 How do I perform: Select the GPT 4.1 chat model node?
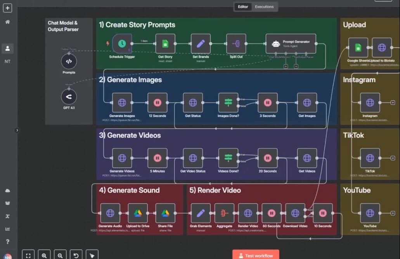point(69,97)
